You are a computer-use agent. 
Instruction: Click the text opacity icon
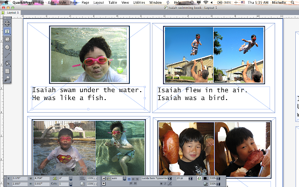(x=205, y=184)
